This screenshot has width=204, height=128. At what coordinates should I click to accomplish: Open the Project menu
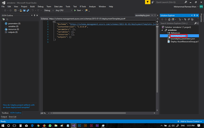point(24,6)
